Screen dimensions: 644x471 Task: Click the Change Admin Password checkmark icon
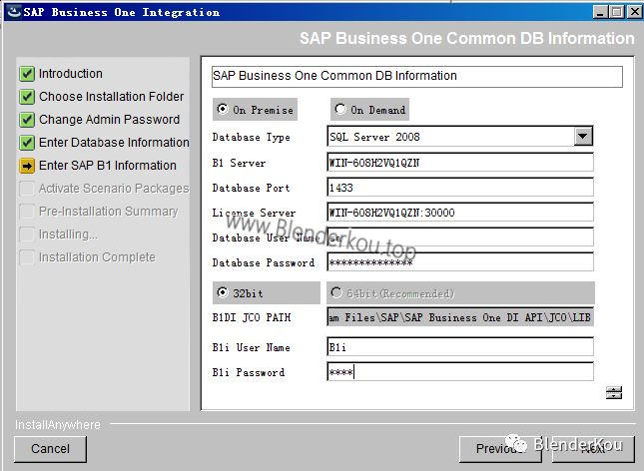pos(27,120)
